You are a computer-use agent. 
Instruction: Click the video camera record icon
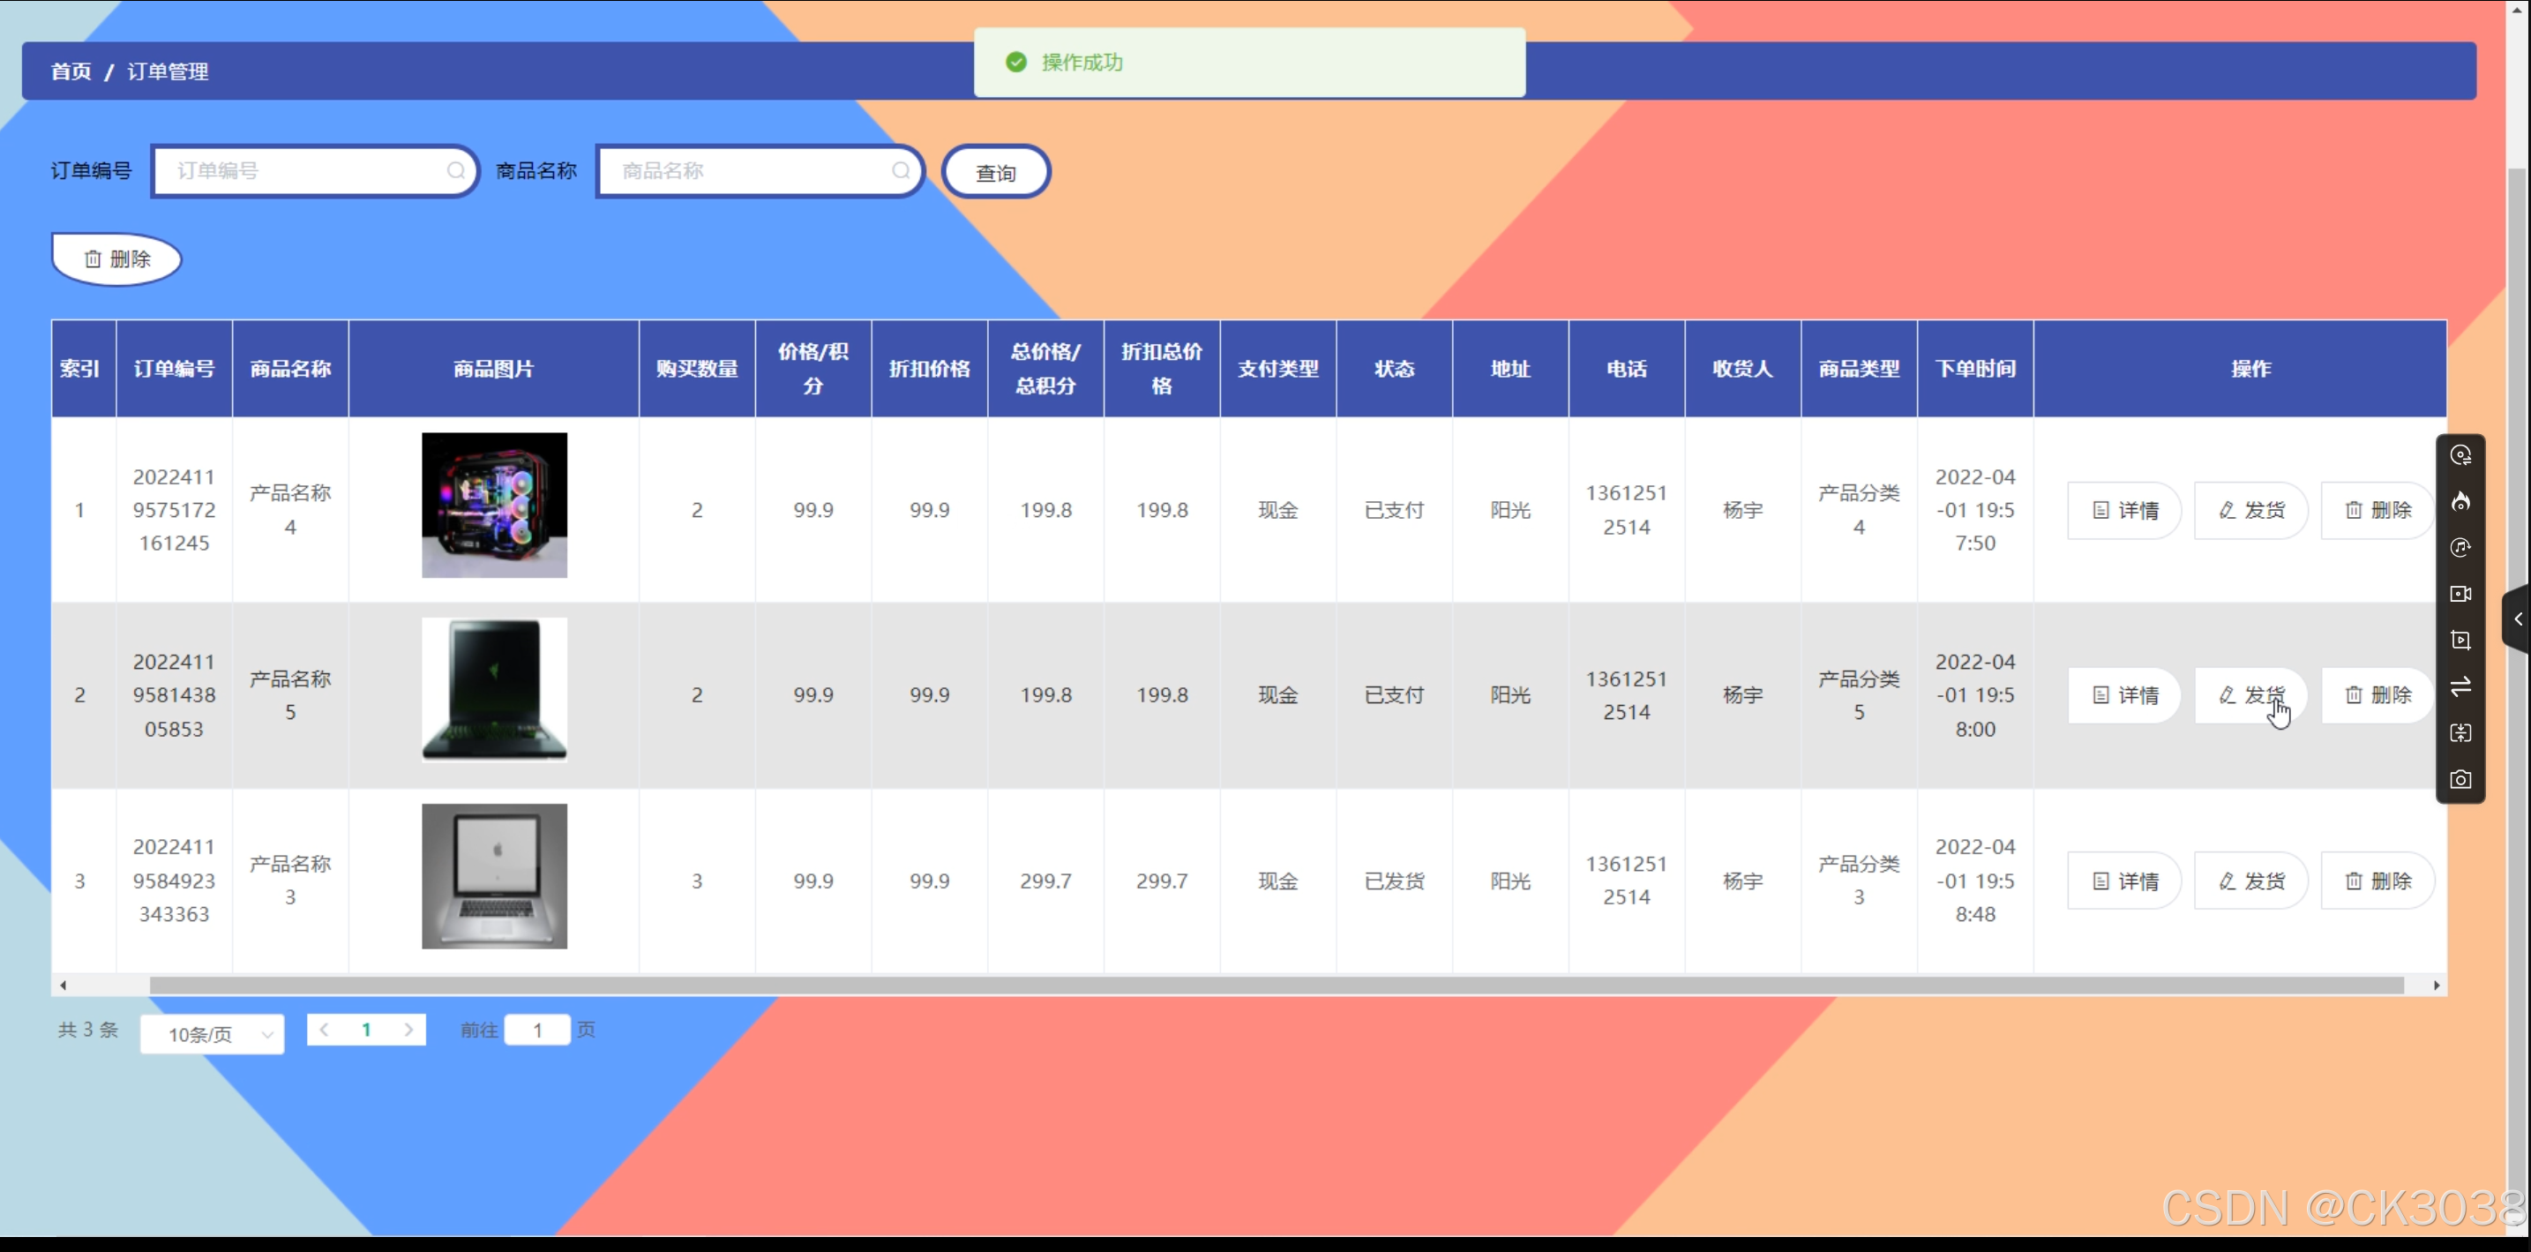tap(2460, 595)
